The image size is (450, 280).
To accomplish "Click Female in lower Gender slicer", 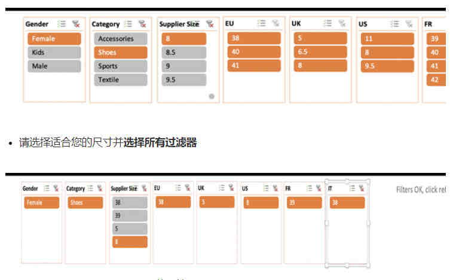I will coord(42,202).
